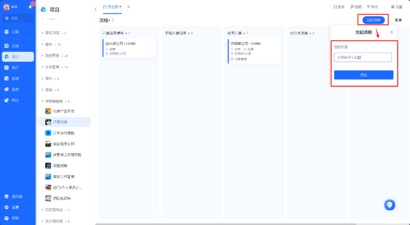The height and width of the screenshot is (225, 410).
Task: Open the notification bell with red badge
Action: coord(30,7)
